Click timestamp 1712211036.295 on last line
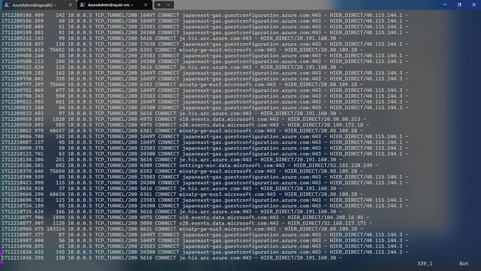 [23, 258]
